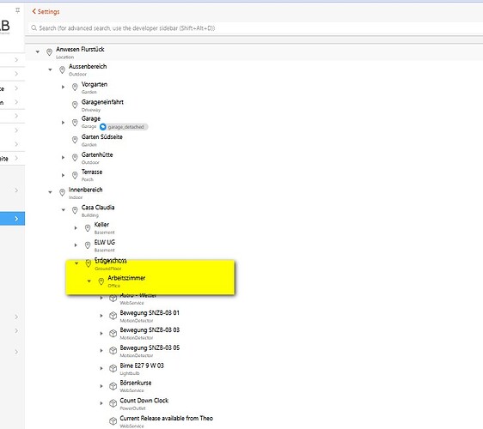Click the sidebar pin icon at top

17,11
